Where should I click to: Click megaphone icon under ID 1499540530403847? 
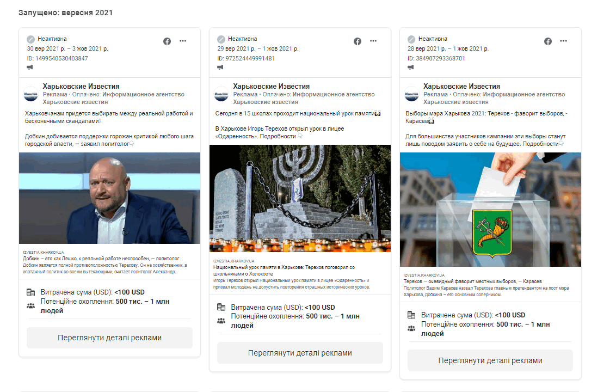point(30,68)
